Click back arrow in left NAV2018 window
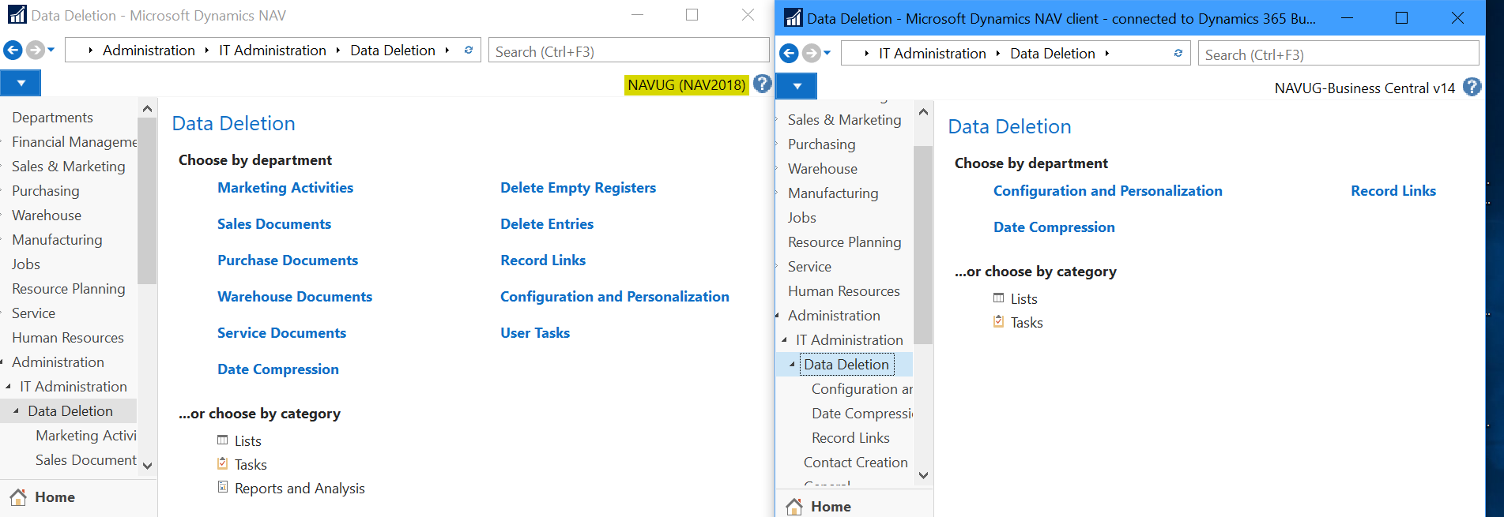 (x=13, y=51)
